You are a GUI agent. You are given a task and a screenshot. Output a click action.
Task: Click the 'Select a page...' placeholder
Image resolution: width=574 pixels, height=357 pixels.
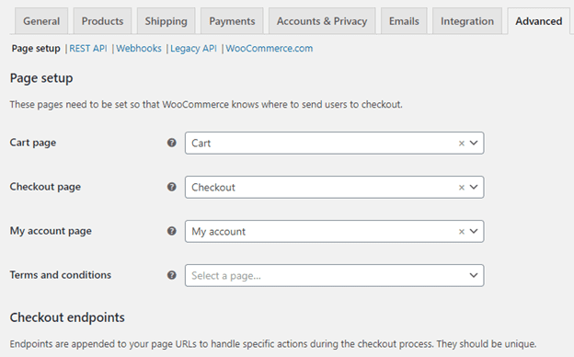pos(226,276)
